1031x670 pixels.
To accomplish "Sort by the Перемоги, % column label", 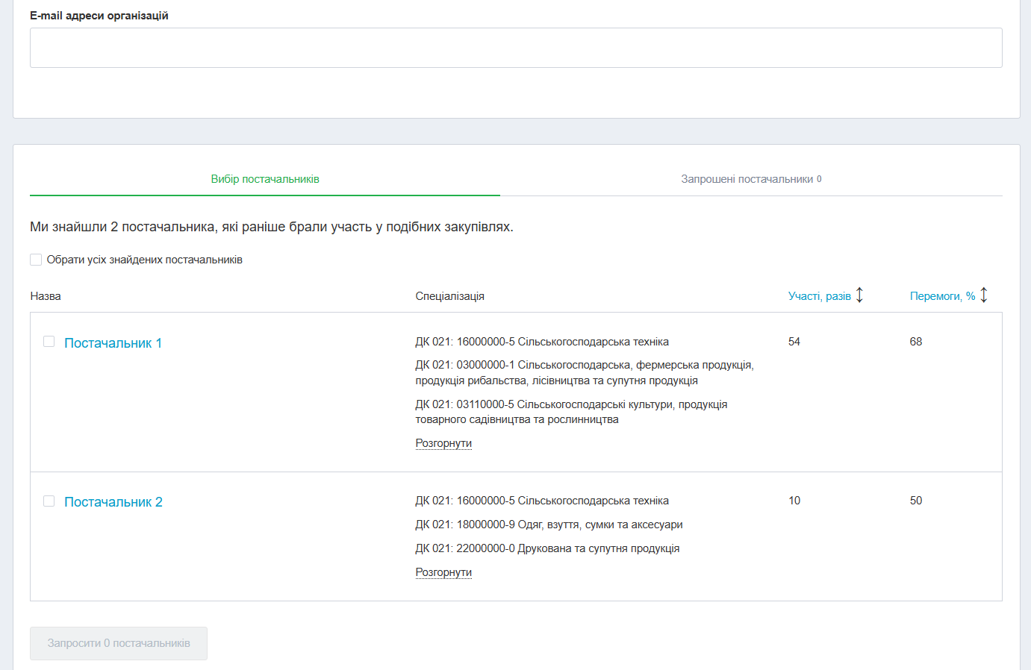I will [942, 296].
